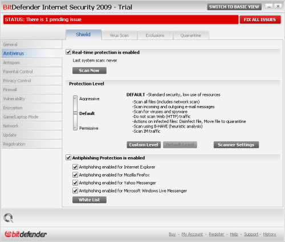Open Update section

click(31, 135)
